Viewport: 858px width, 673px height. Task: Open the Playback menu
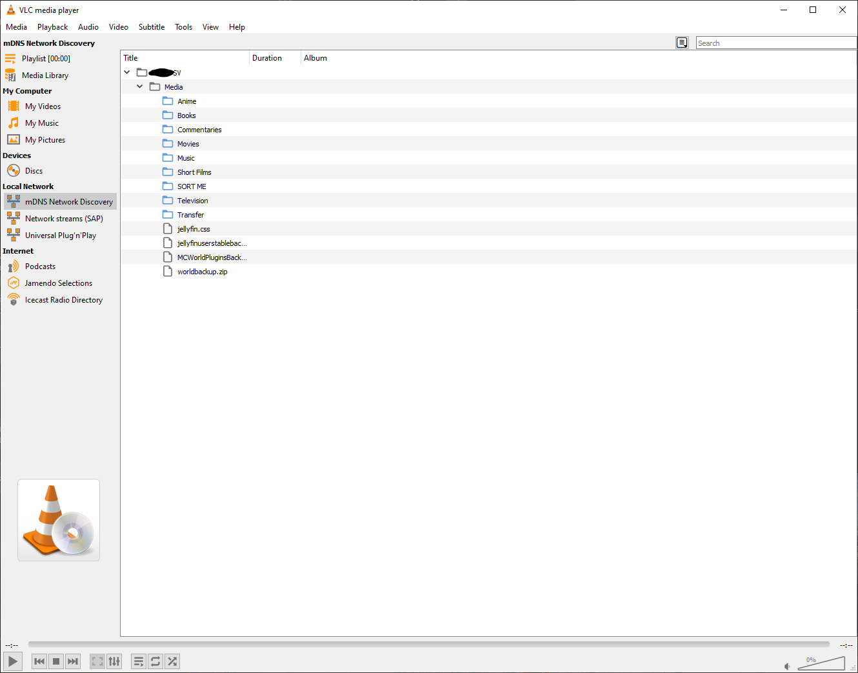[x=52, y=27]
